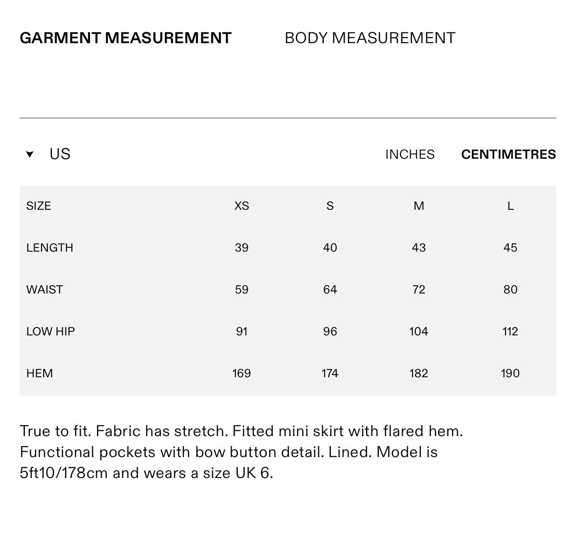Select the S size column header
Screen dimensions: 576x543
pos(330,206)
